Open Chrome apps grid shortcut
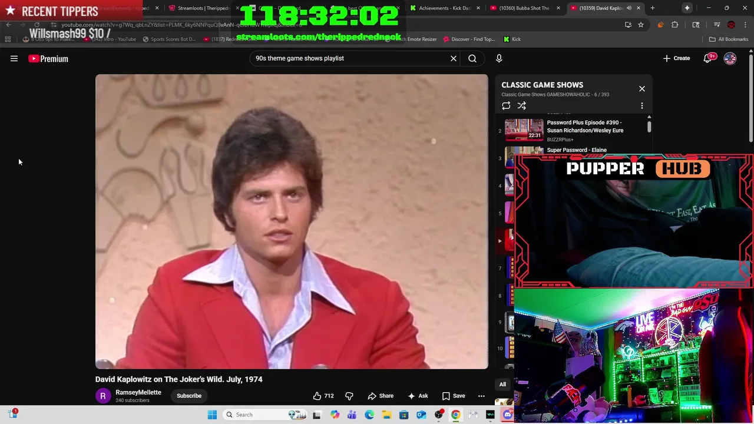This screenshot has height=424, width=754. click(x=8, y=39)
